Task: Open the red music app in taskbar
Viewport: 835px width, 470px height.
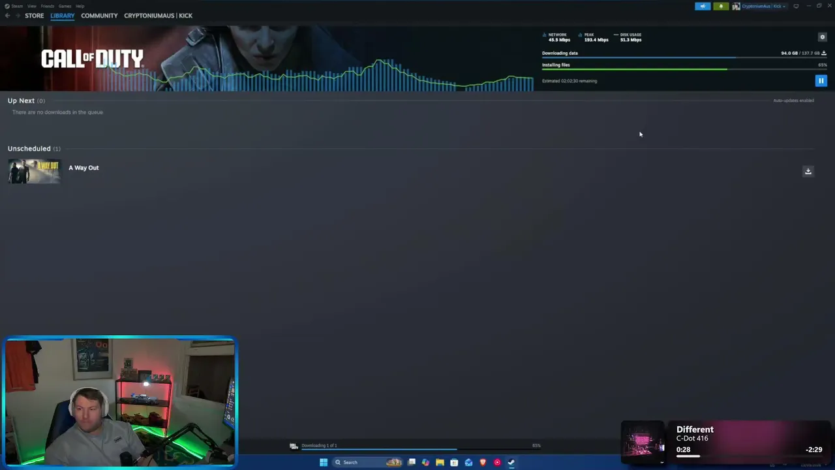Action: 497,462
